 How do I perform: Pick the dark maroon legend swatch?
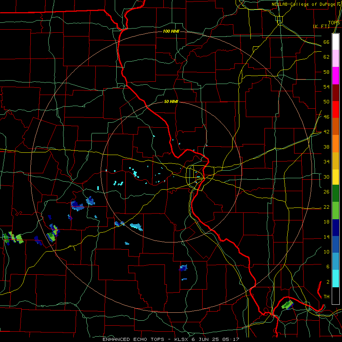coord(336,93)
